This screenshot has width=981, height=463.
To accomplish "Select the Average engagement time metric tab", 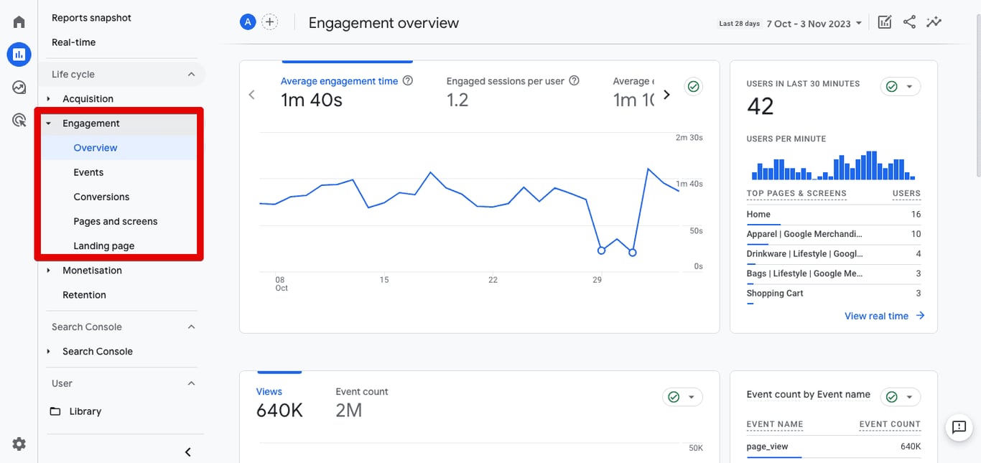I will point(347,93).
